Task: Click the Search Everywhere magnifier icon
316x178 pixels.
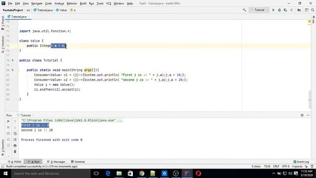Action: point(313,10)
